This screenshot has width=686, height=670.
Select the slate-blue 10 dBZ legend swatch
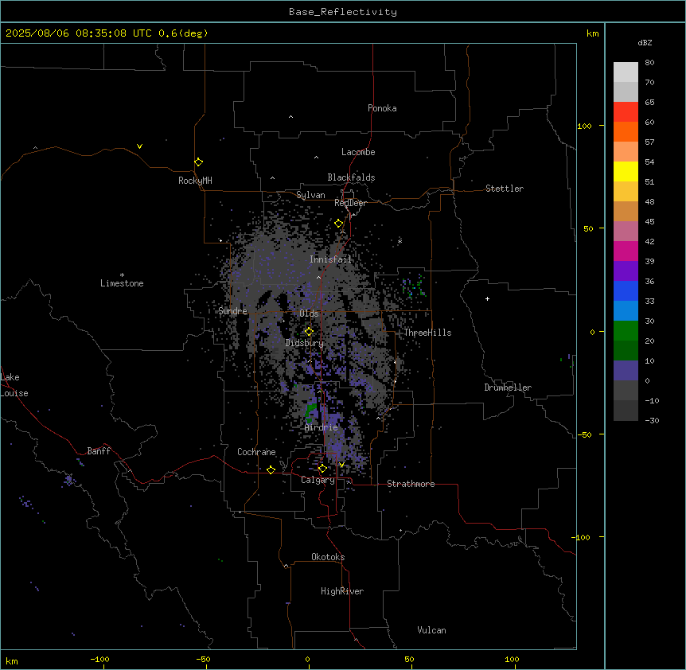pyautogui.click(x=626, y=371)
